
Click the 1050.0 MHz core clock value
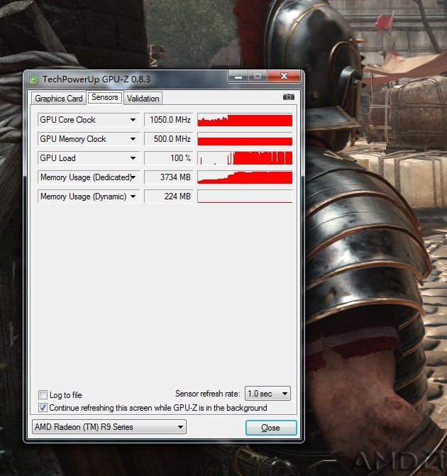[169, 120]
